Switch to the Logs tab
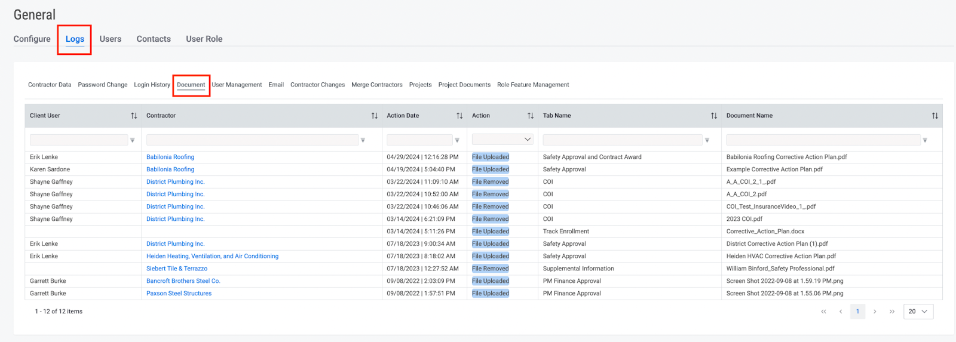956x342 pixels. point(75,39)
